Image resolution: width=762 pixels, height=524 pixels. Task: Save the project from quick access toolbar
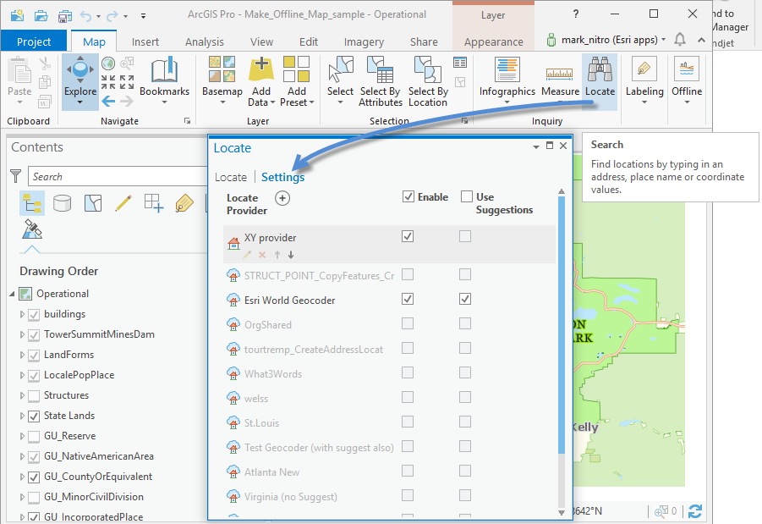(64, 16)
